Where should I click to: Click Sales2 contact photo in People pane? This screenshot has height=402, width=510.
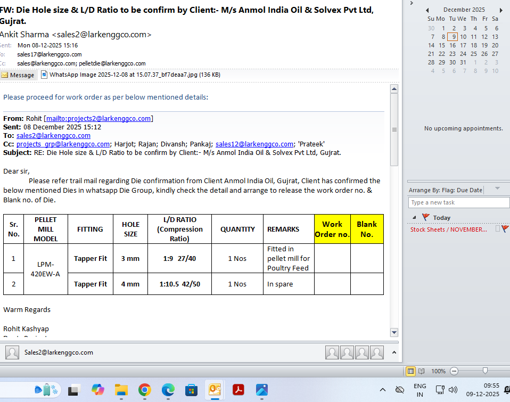click(x=12, y=352)
